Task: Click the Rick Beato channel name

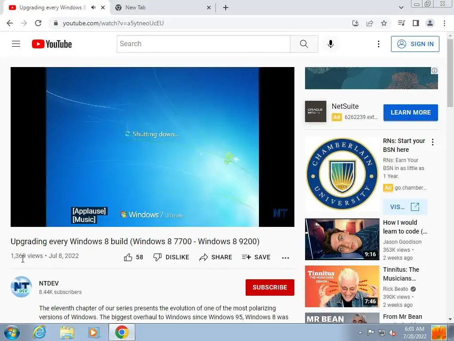Action: (x=395, y=289)
